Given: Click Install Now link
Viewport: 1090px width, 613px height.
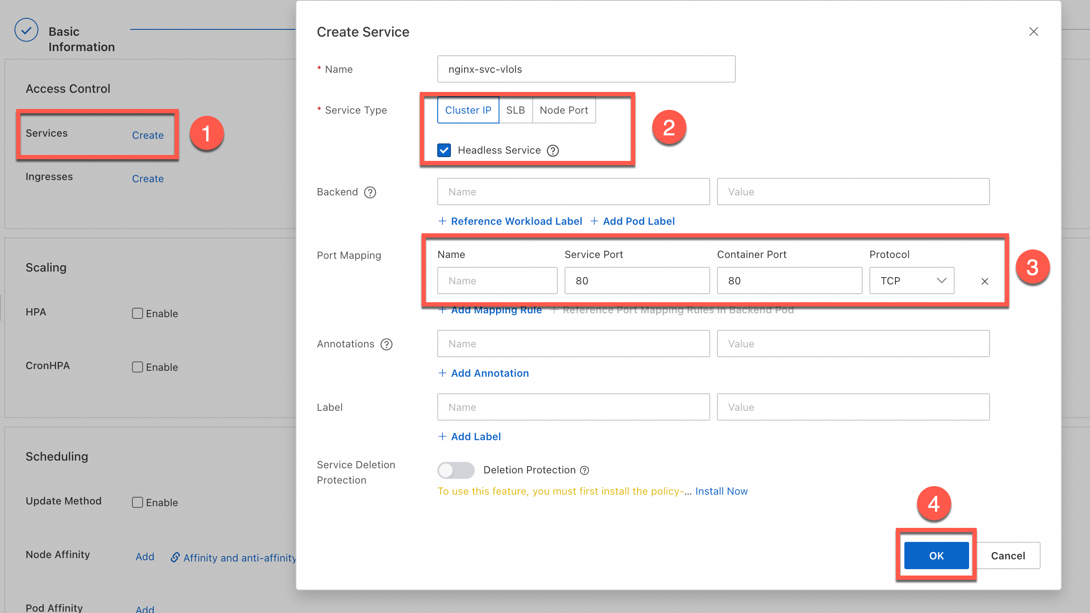Looking at the screenshot, I should pos(721,491).
